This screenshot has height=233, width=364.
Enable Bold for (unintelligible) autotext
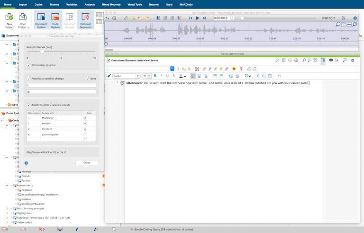click(85, 134)
